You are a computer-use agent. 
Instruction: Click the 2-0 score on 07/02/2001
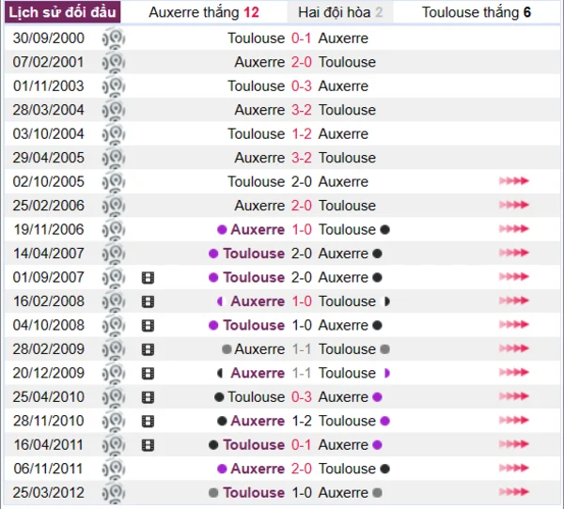(301, 62)
